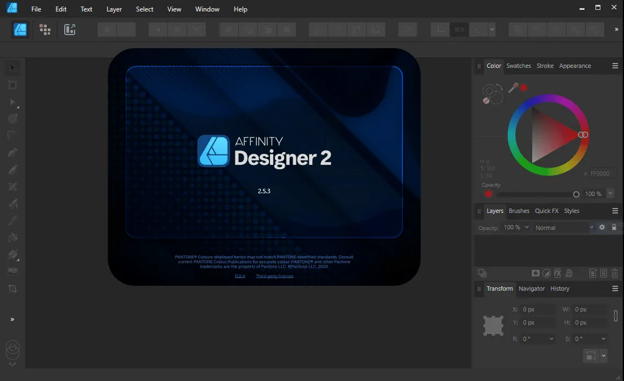Click the Mask Layer icon
Viewport: 624px width, 381px height.
(536, 273)
